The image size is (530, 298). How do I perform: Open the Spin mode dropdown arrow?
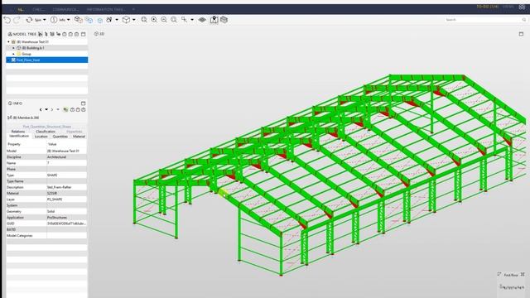tap(44, 20)
